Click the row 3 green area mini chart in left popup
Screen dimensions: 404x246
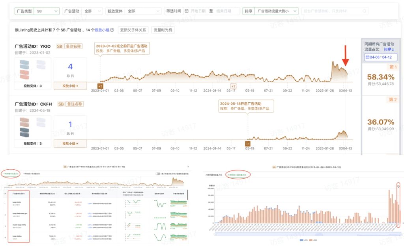pos(179,226)
